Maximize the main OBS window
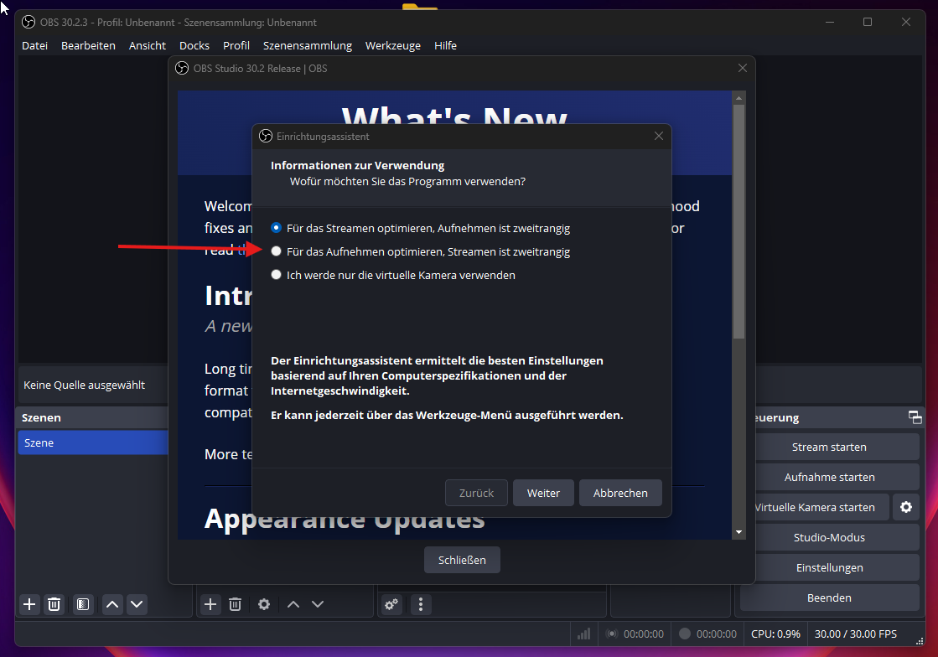The height and width of the screenshot is (657, 938). tap(868, 22)
